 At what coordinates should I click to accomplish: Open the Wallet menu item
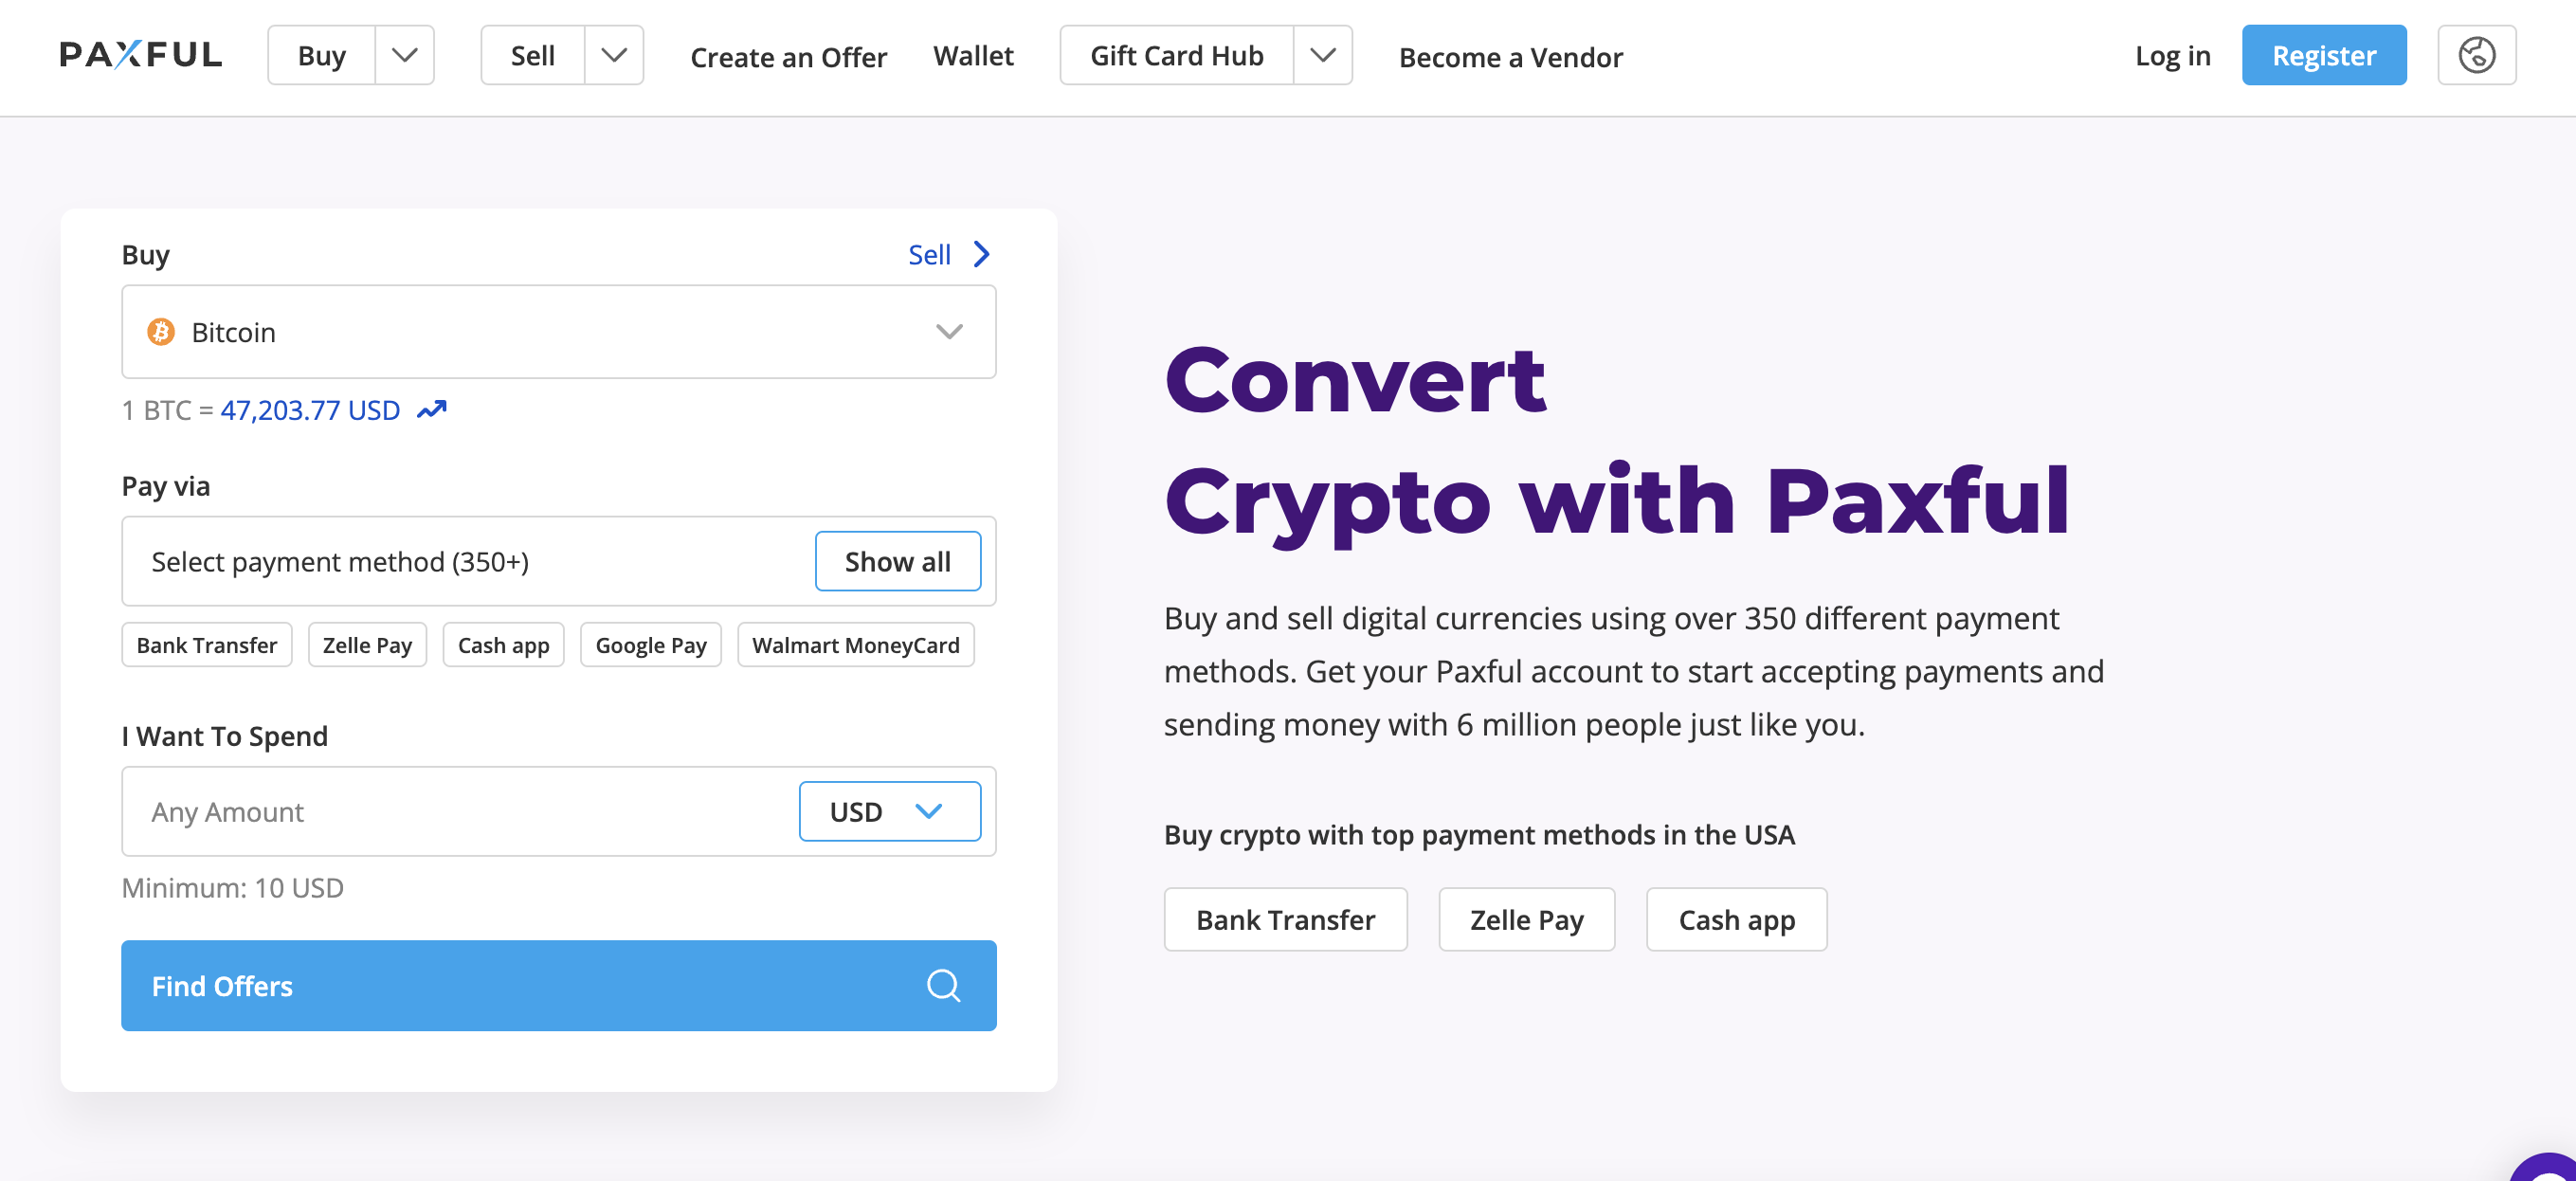[x=974, y=56]
